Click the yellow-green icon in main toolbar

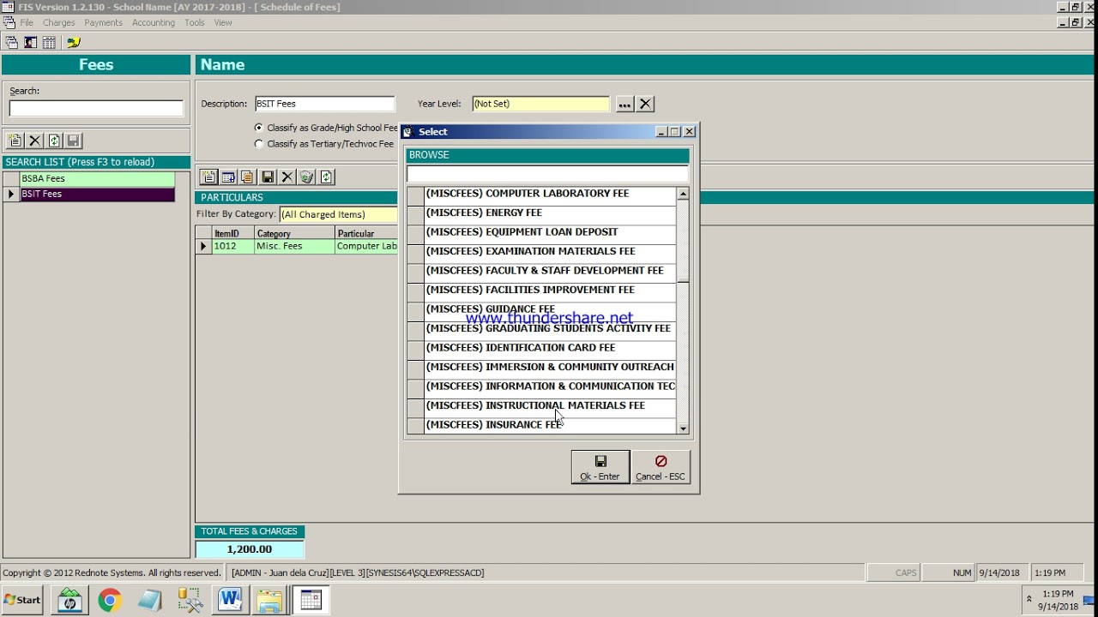pyautogui.click(x=73, y=42)
